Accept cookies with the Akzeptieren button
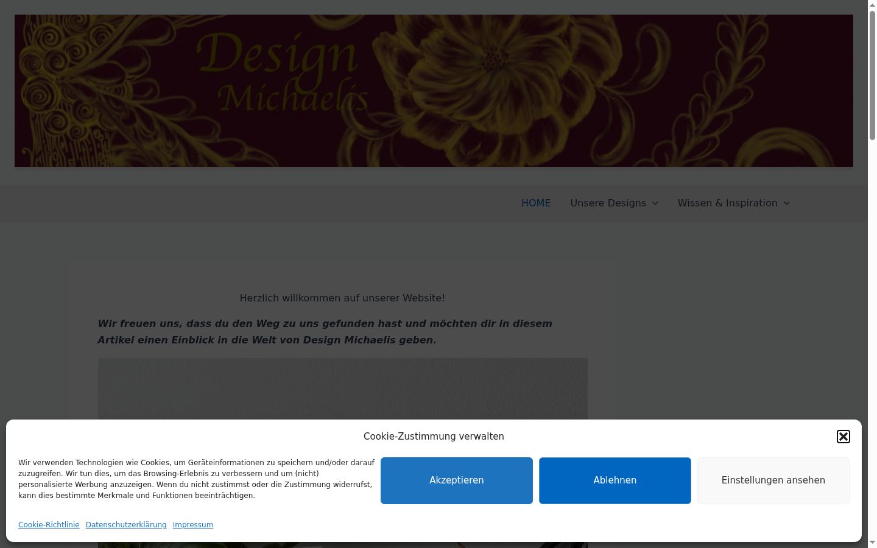This screenshot has height=548, width=877. pos(457,480)
